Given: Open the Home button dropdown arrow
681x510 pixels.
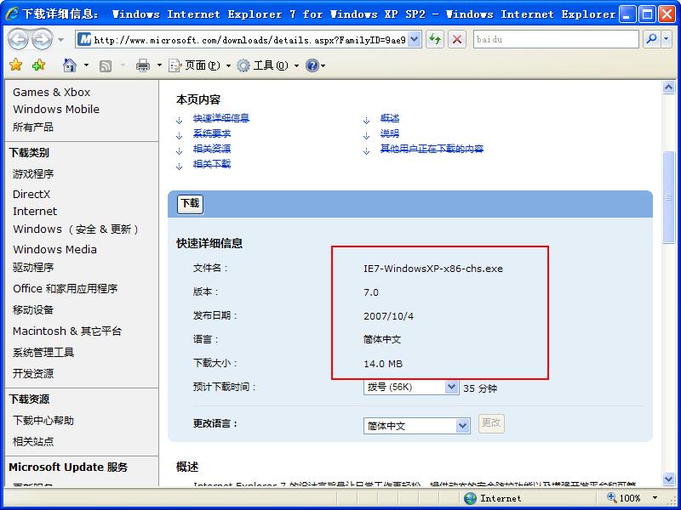Looking at the screenshot, I should 86,65.
